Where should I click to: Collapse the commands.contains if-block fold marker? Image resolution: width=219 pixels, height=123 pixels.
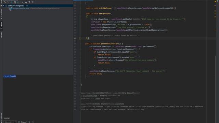(x=81, y=49)
